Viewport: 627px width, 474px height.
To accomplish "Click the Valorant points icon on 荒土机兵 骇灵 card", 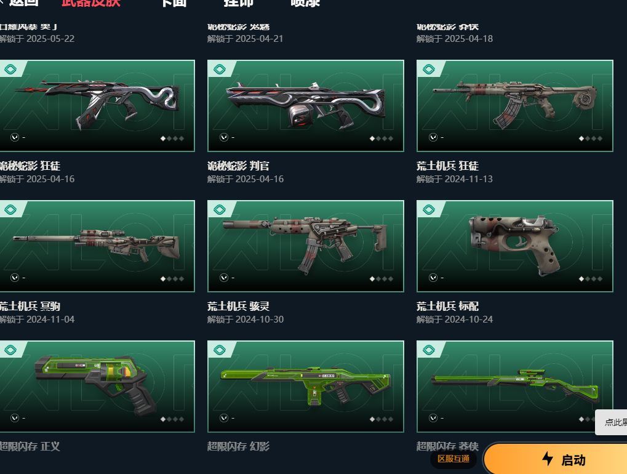I will [x=224, y=278].
